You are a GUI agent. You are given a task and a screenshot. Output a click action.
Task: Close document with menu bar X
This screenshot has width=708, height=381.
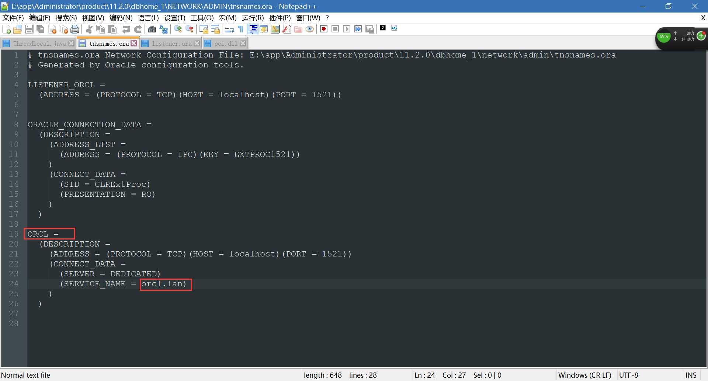click(703, 18)
